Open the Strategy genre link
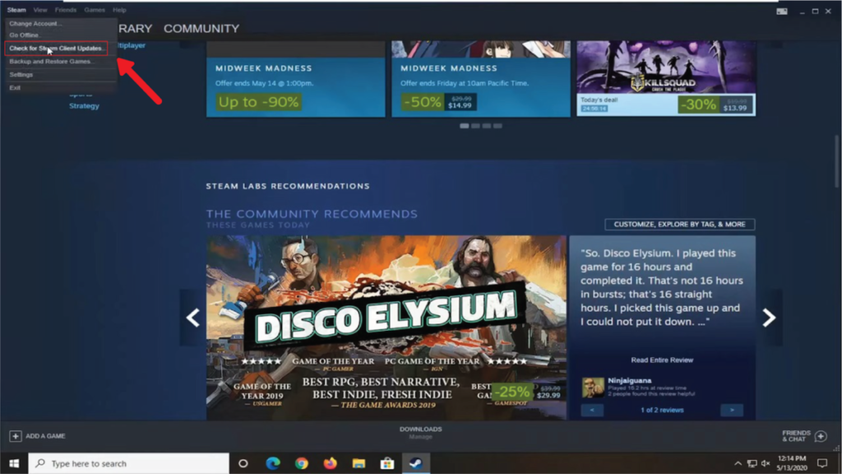Image resolution: width=842 pixels, height=474 pixels. point(85,106)
